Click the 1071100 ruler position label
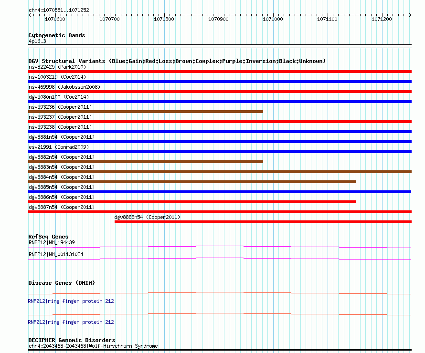The height and width of the screenshot is (353, 425). [328, 19]
